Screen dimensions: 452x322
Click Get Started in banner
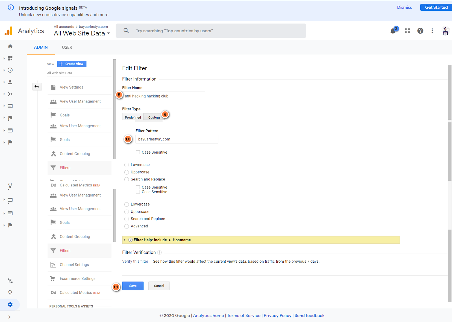(436, 7)
